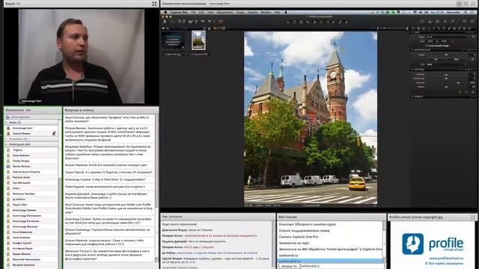Open the macOS Spotlight search icon
The width and height of the screenshot is (479, 269).
(x=466, y=12)
